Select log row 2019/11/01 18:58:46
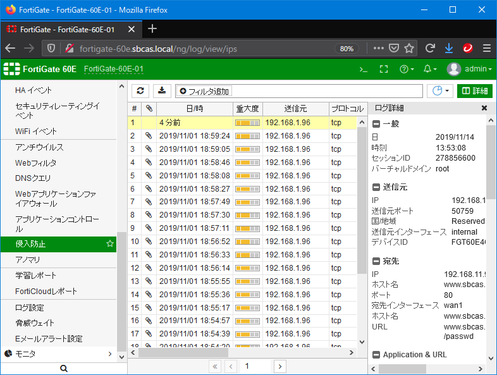497x375 pixels. pos(242,163)
